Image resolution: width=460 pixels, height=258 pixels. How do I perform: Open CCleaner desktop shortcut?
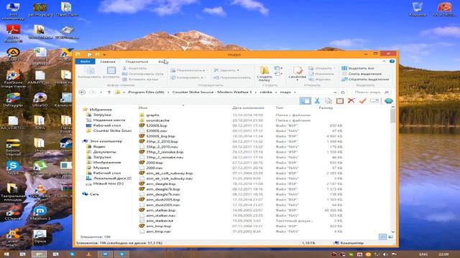tap(13, 213)
